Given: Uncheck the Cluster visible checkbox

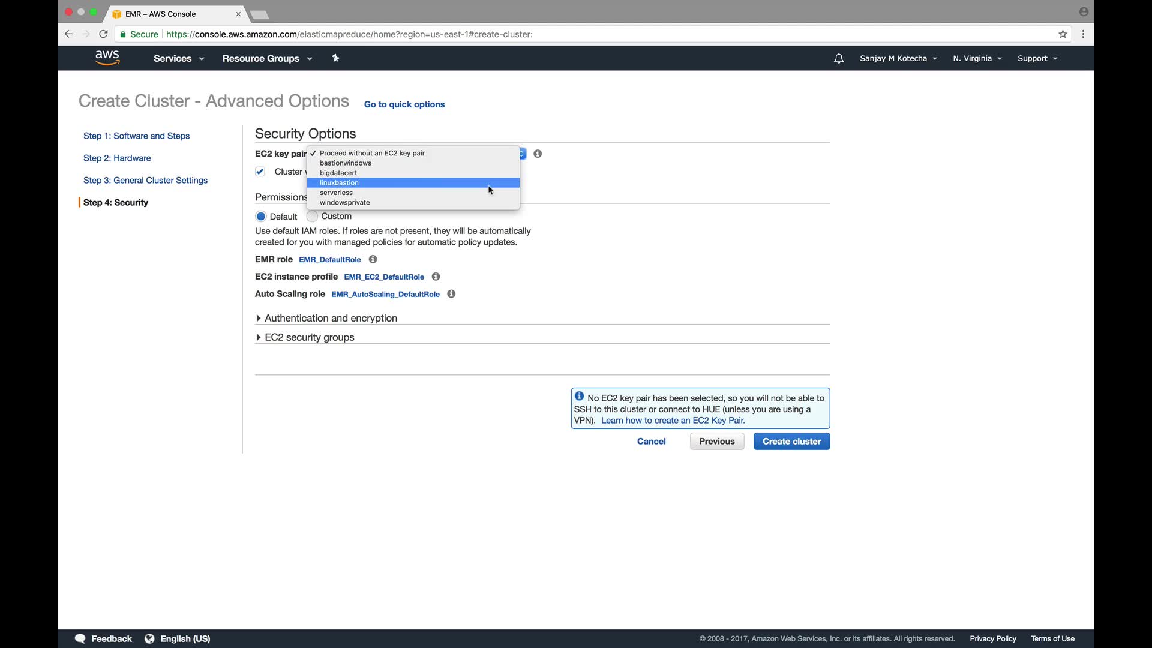Looking at the screenshot, I should point(260,172).
